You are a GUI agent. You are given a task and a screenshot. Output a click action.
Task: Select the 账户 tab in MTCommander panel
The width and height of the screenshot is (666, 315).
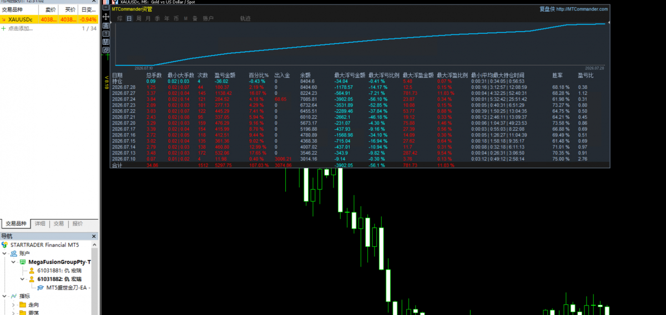pos(208,18)
